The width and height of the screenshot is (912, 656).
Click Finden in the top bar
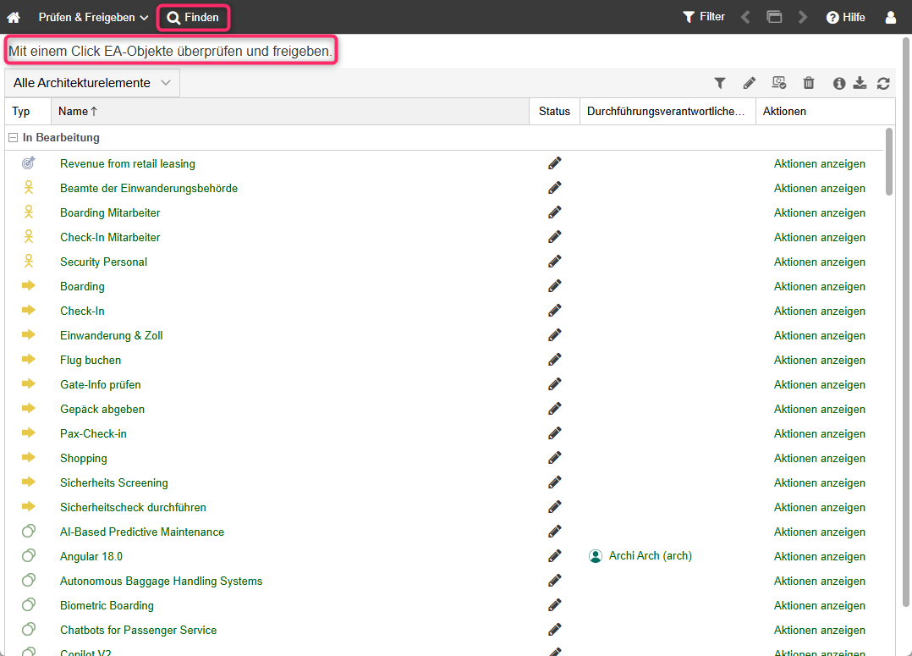click(x=194, y=17)
